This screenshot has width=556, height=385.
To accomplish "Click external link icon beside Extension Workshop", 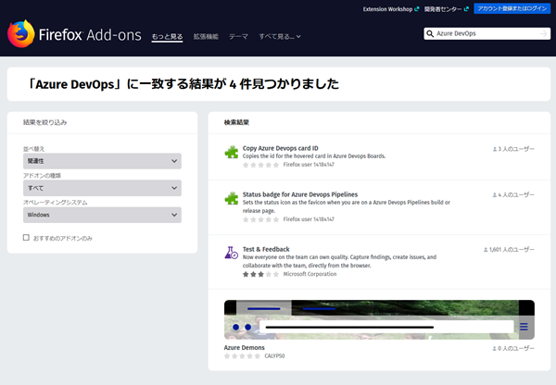I will pos(417,9).
